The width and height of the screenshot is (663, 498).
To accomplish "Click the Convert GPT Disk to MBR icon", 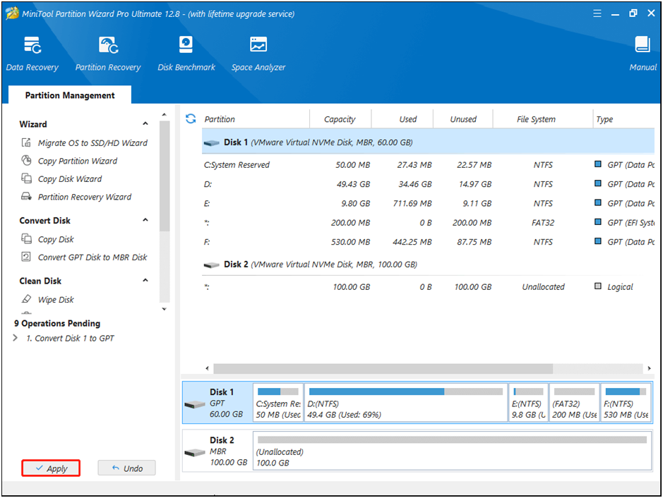I will coord(26,257).
